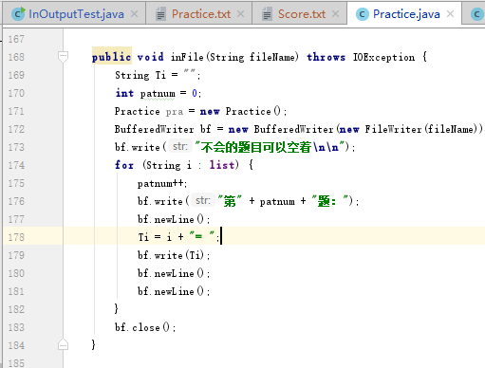
Task: Collapse the inFile method at line 168
Action: pyautogui.click(x=63, y=57)
